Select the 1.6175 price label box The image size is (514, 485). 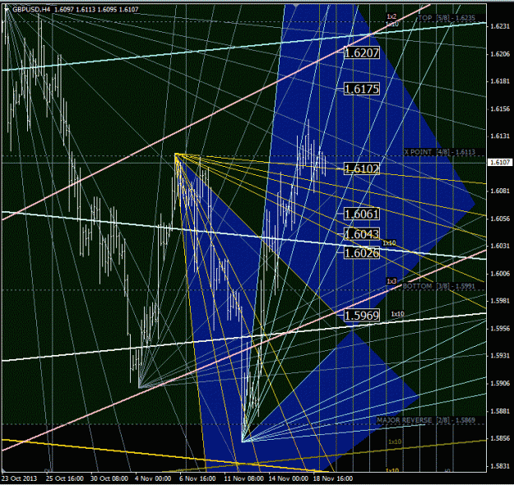point(362,89)
